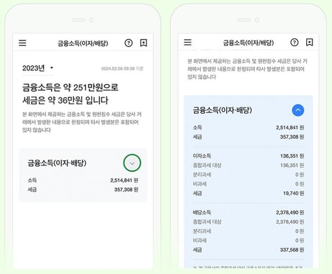
Task: Tap 세금 357,308 원 row on right card
Action: pos(248,137)
